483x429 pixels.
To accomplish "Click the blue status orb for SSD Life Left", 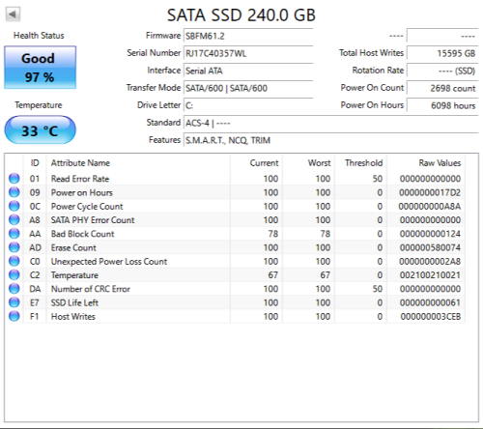I will [x=14, y=302].
